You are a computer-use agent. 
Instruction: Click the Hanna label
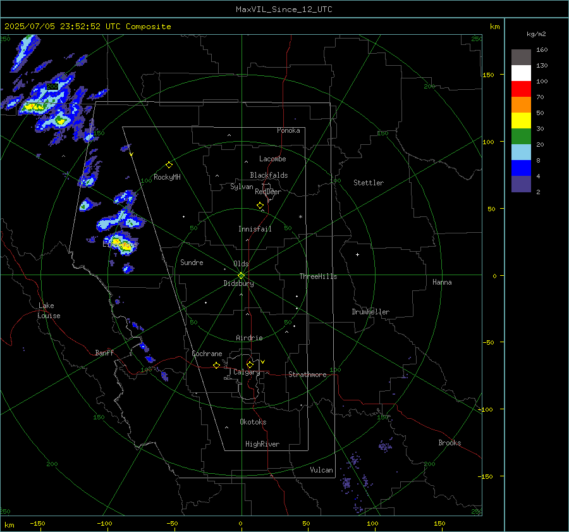point(442,282)
